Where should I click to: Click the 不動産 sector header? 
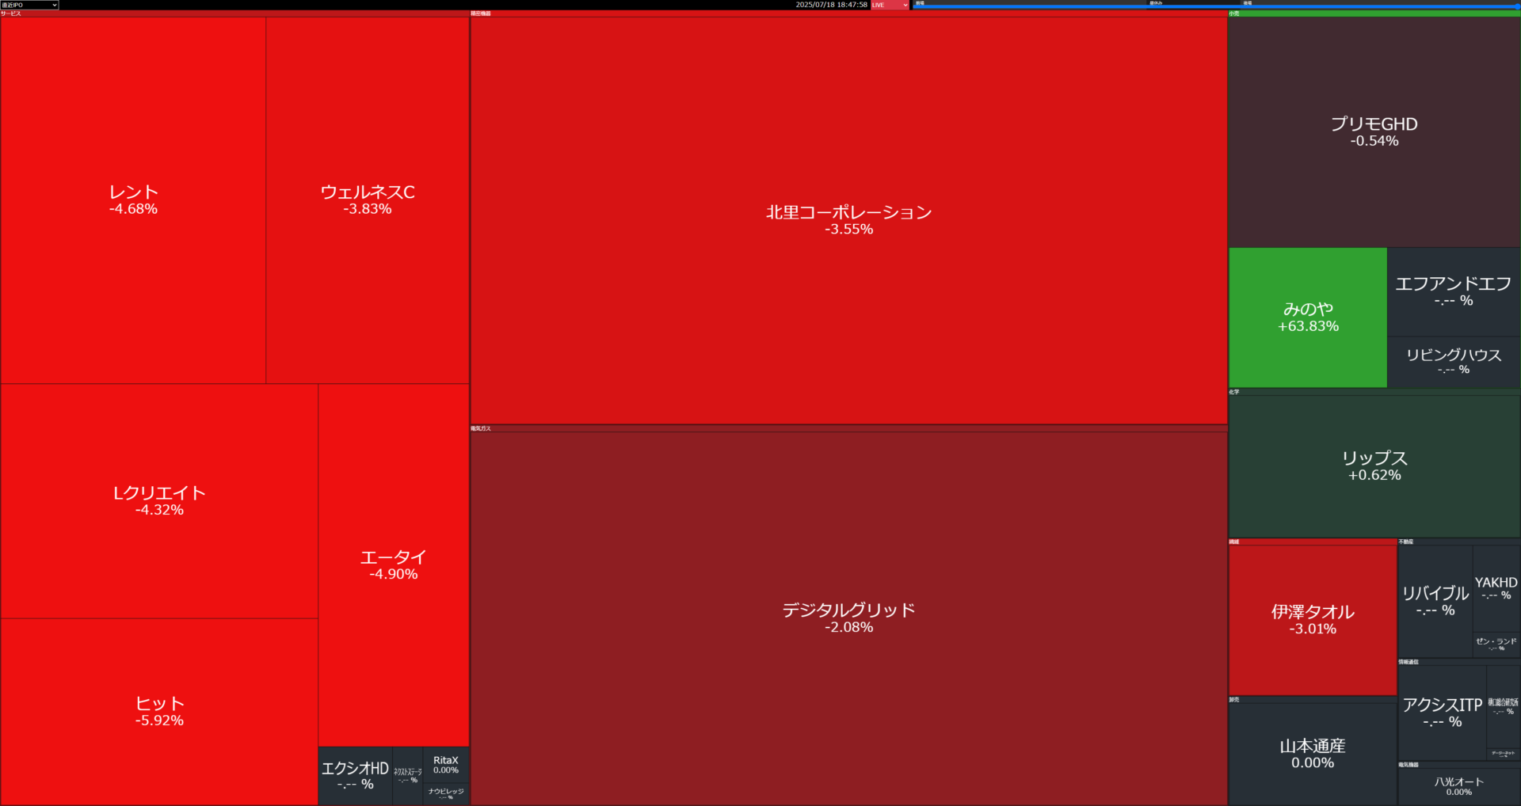[x=1459, y=542]
